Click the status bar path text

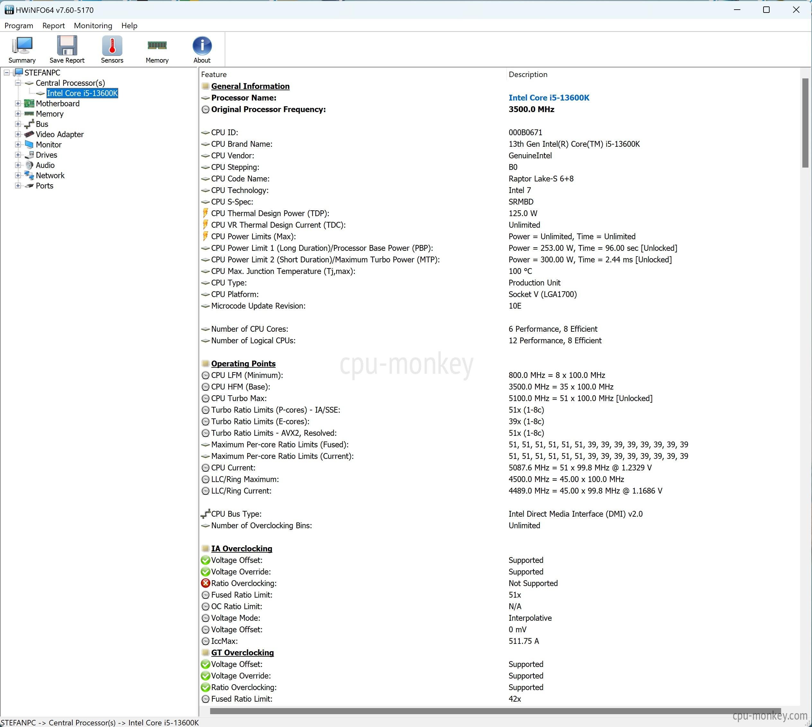100,723
